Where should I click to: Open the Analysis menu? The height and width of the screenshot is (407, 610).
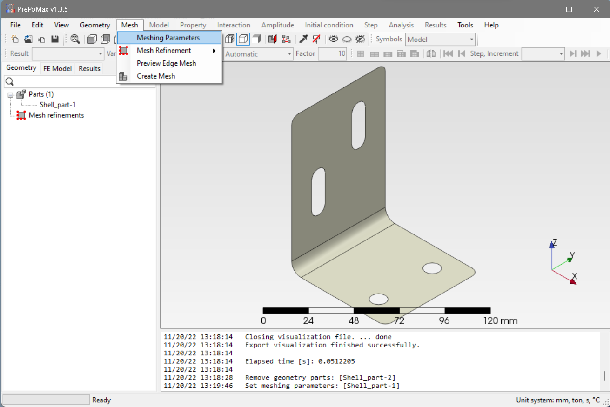[401, 25]
